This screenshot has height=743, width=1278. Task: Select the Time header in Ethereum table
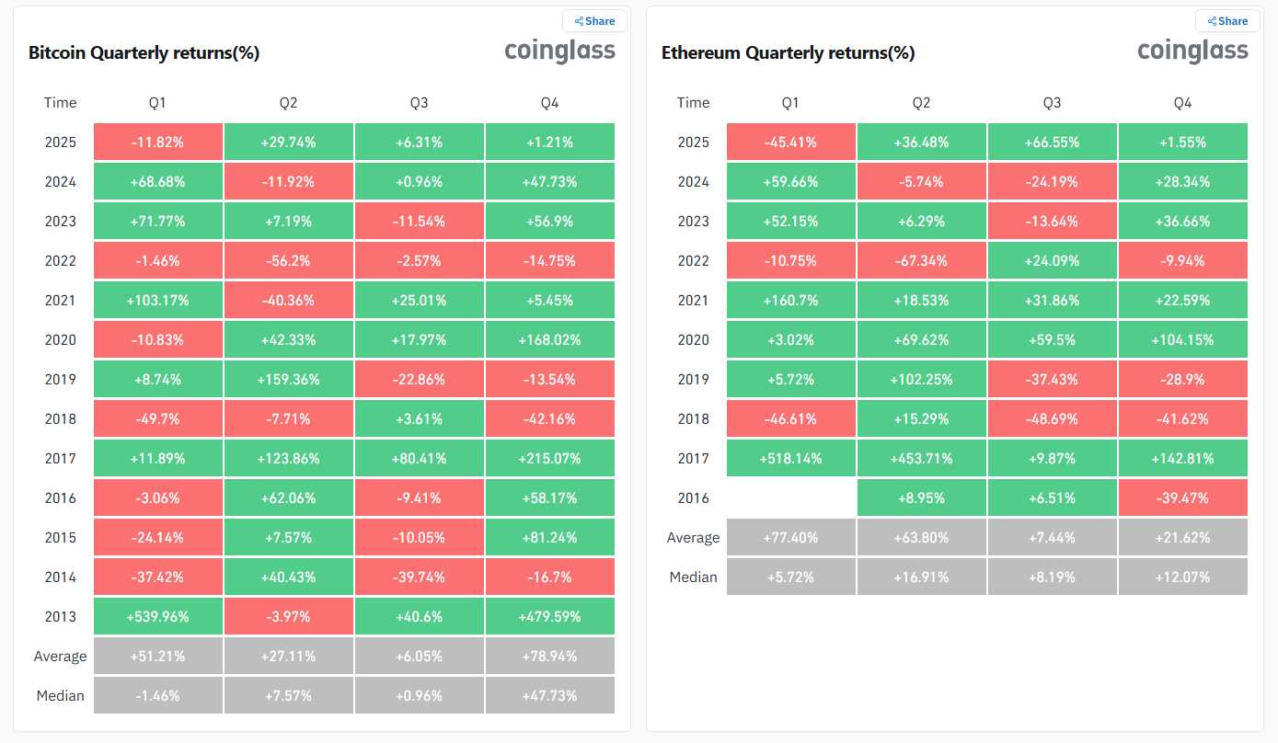pyautogui.click(x=694, y=103)
